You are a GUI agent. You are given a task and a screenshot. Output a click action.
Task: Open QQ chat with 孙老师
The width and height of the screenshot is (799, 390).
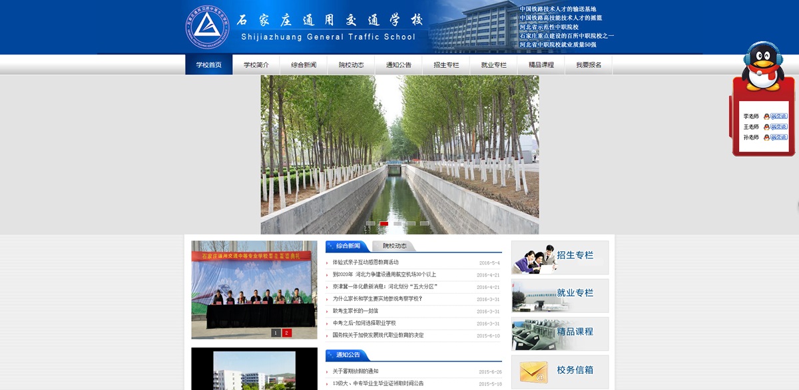pyautogui.click(x=778, y=138)
